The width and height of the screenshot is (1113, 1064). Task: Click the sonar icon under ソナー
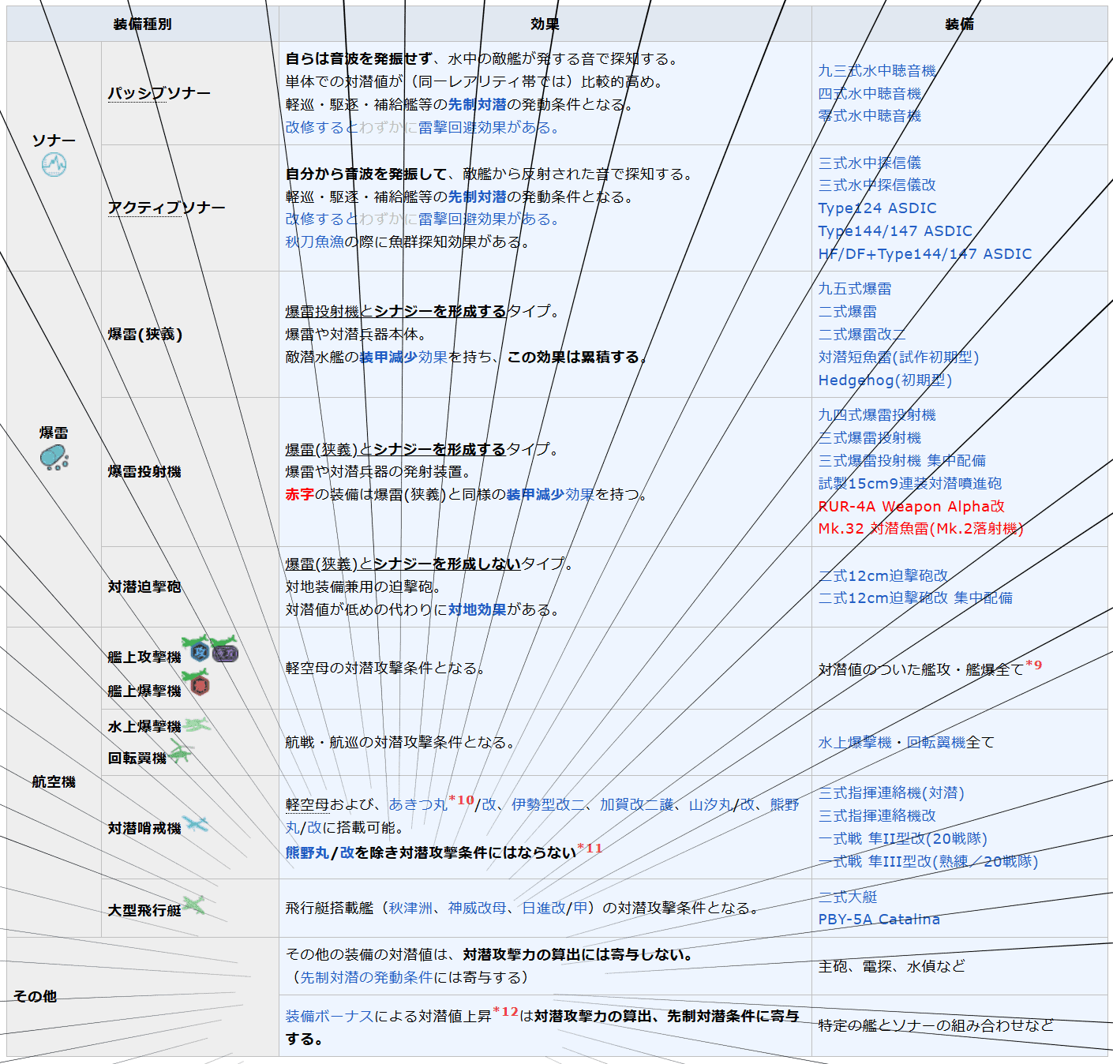[54, 164]
